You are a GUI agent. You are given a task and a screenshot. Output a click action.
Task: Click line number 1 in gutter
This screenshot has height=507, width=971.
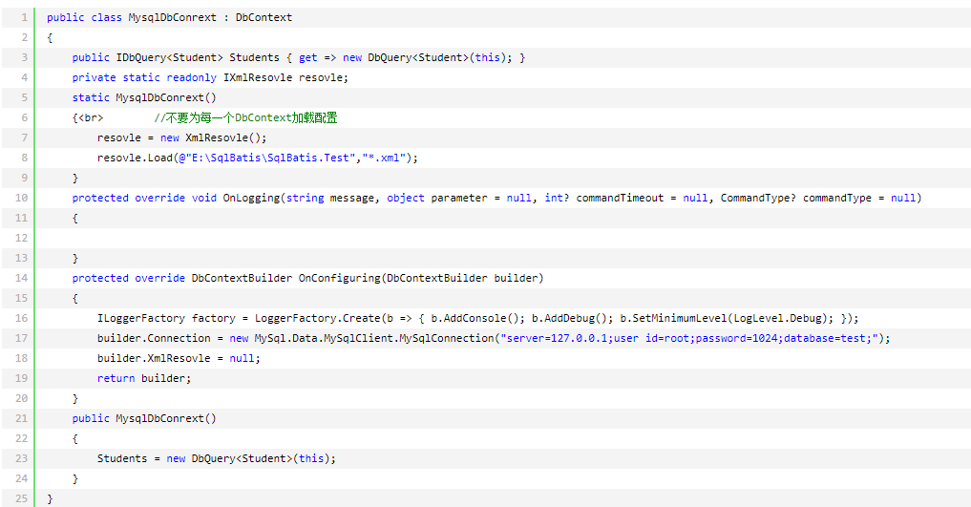click(24, 17)
